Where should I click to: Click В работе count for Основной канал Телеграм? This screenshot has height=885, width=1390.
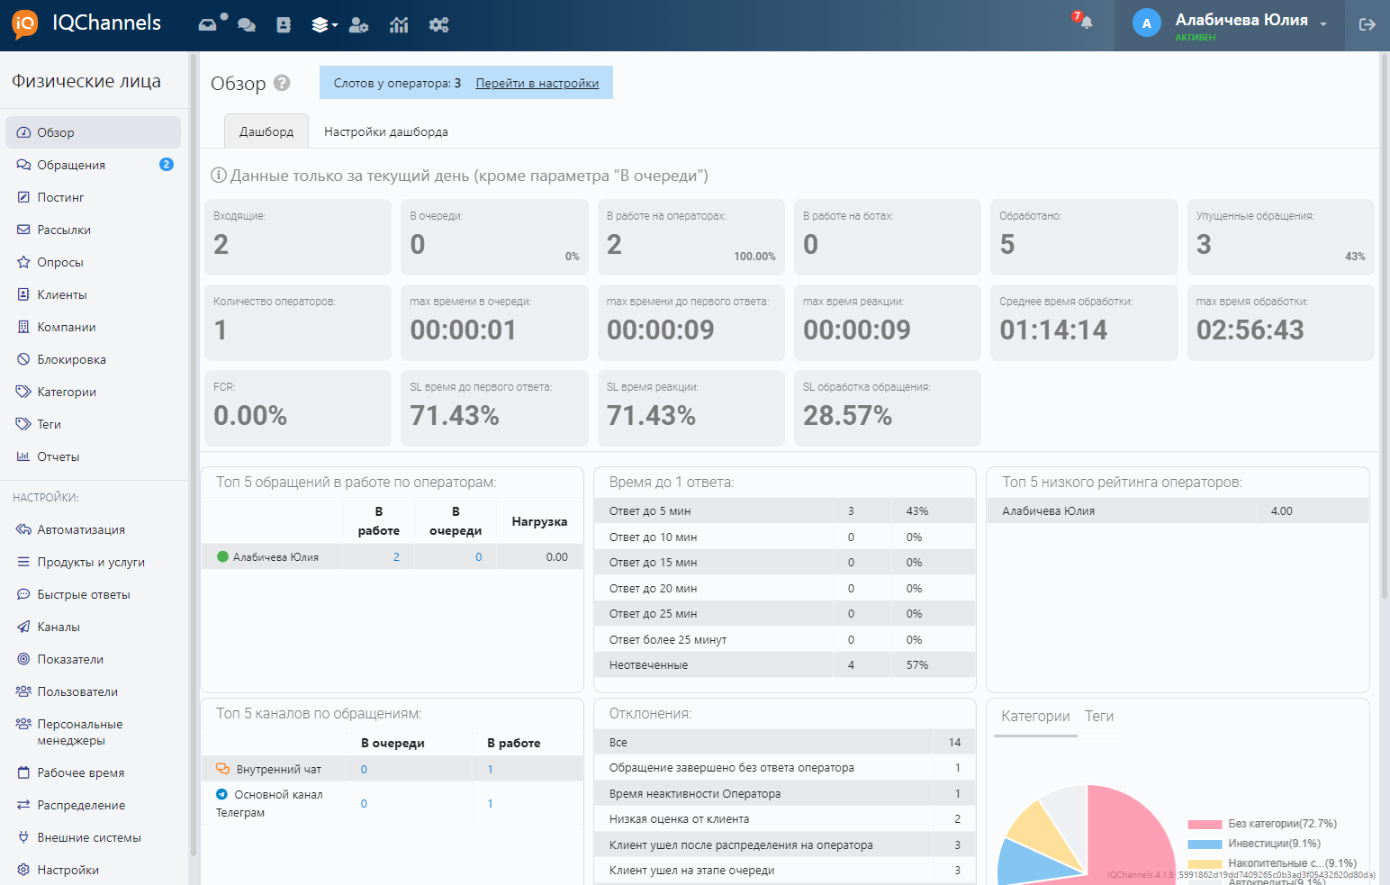coord(490,804)
